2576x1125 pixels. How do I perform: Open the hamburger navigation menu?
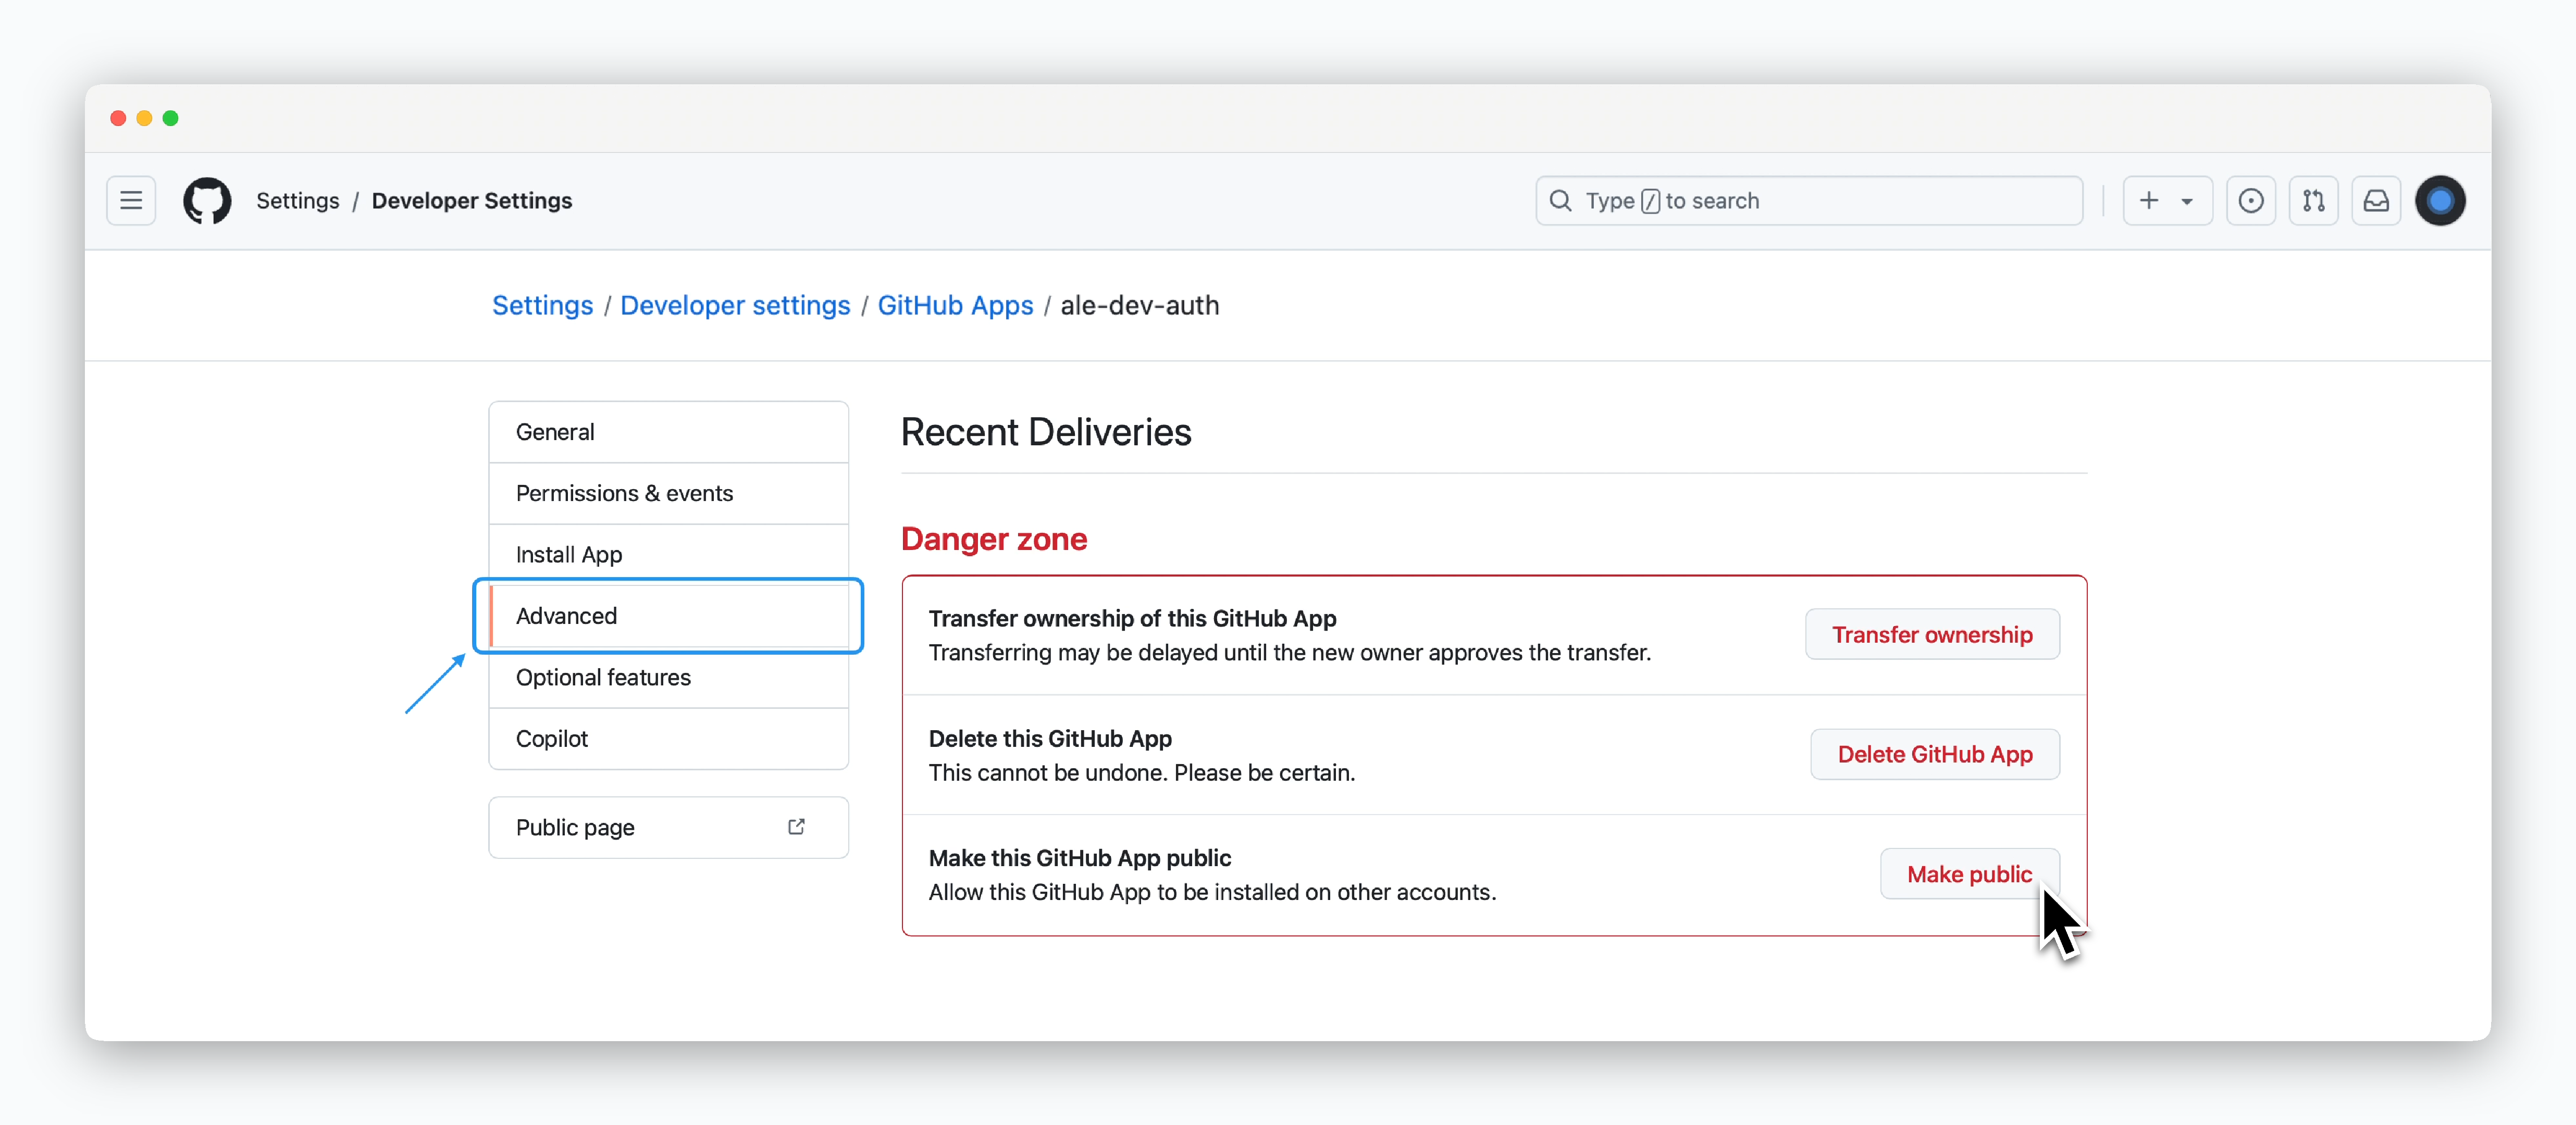coord(131,201)
